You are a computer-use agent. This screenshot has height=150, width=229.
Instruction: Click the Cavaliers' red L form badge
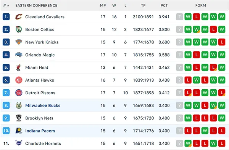pyautogui.click(x=197, y=17)
